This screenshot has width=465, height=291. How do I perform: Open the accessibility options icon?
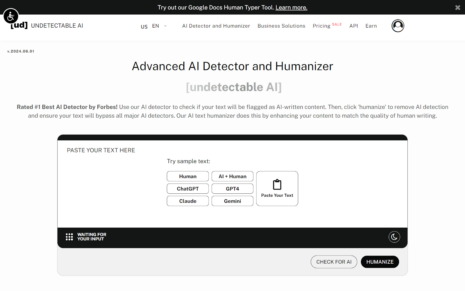coord(11,16)
